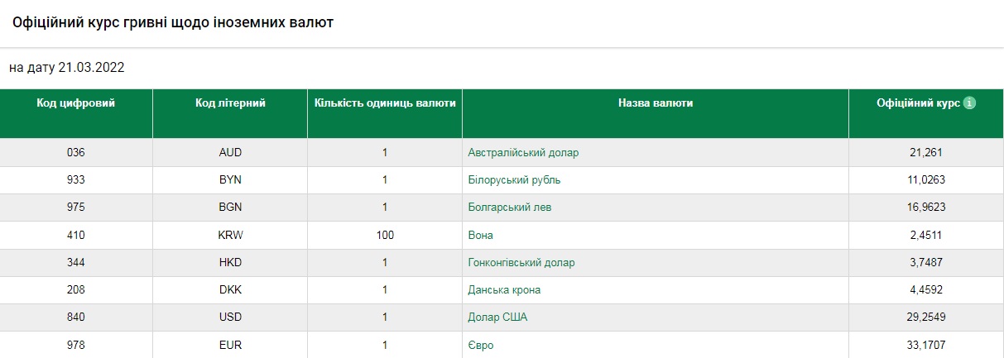Open the Болгарський лев currency link

(509, 208)
